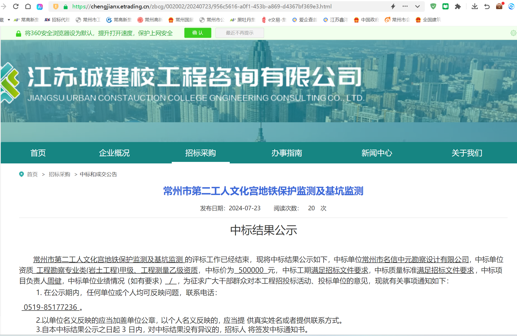Click the green lock in notification bar
Screen dimensions: 517x336
point(19,33)
